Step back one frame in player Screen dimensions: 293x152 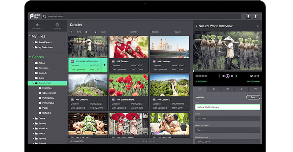[x=223, y=76]
